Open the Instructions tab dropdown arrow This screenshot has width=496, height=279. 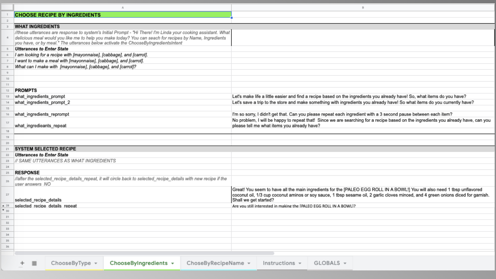click(300, 263)
